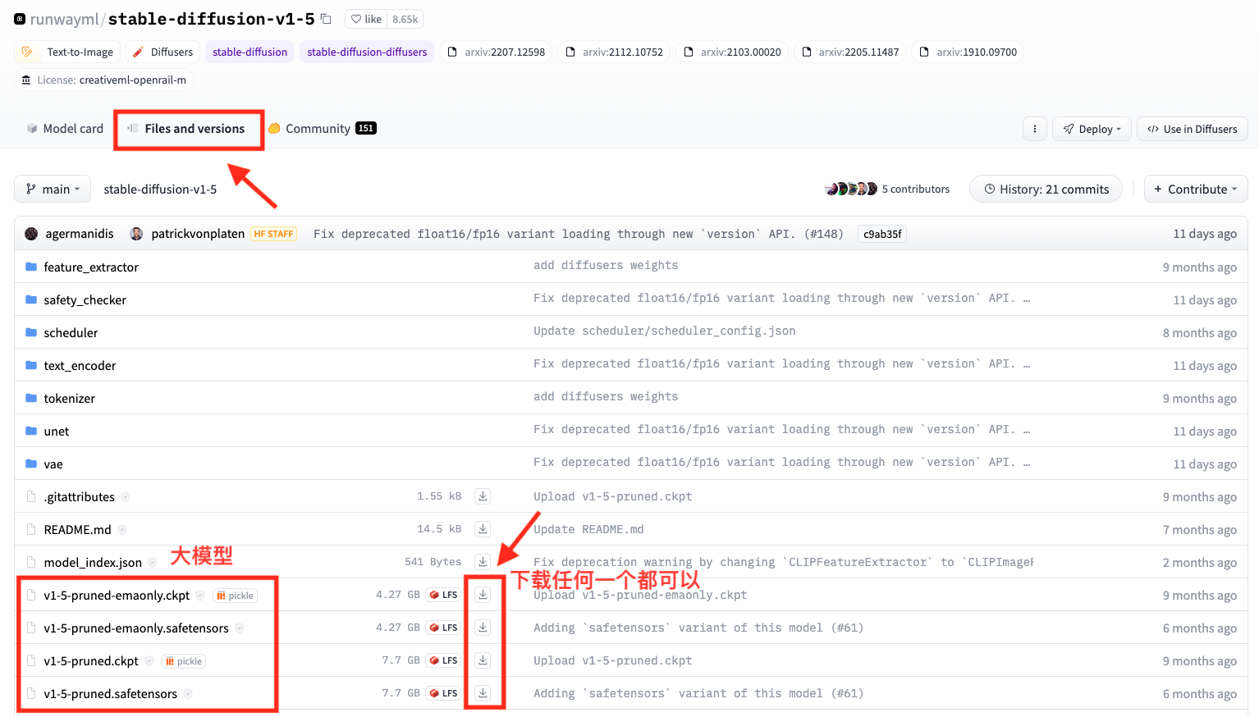Screen dimensions: 1259x717
Task: Switch to the Files and versions tab
Action: tap(186, 129)
